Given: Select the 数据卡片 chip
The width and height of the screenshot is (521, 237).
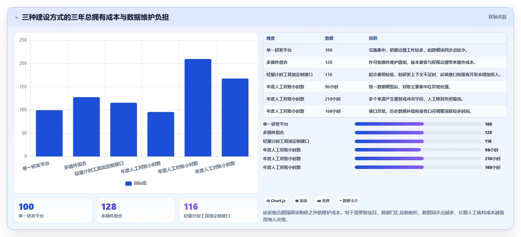Looking at the screenshot, I should tap(349, 201).
